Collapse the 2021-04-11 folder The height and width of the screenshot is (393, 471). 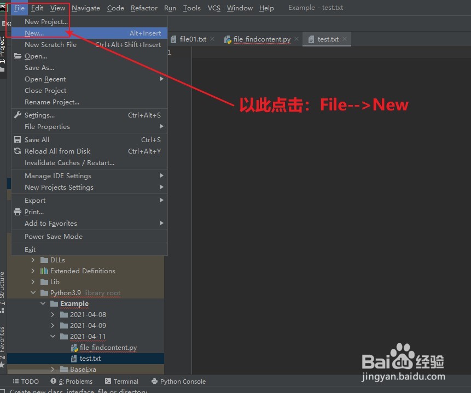[x=52, y=336]
